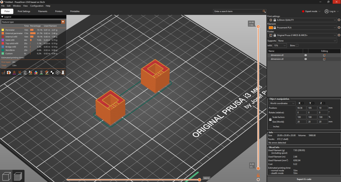Open the World coordinates dropdown
Image resolution: width=341 pixels, height=182 pixels.
pos(282,103)
